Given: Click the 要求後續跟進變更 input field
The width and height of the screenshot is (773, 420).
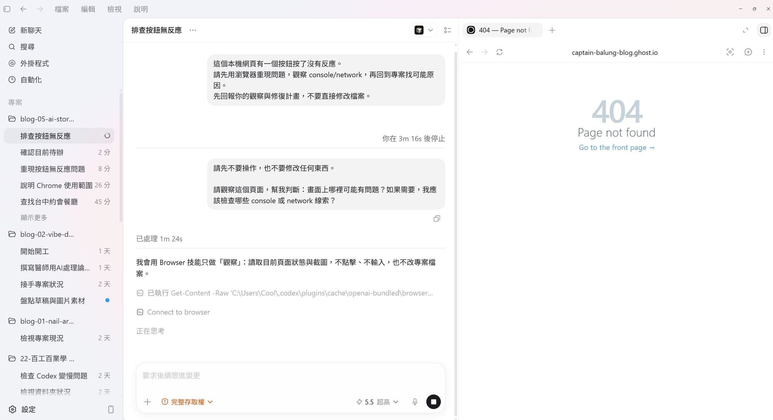Looking at the screenshot, I should (x=290, y=376).
